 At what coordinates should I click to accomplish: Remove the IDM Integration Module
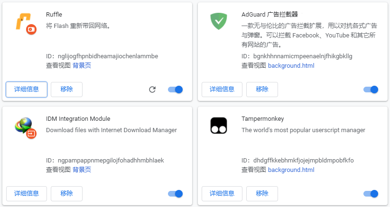tap(66, 194)
